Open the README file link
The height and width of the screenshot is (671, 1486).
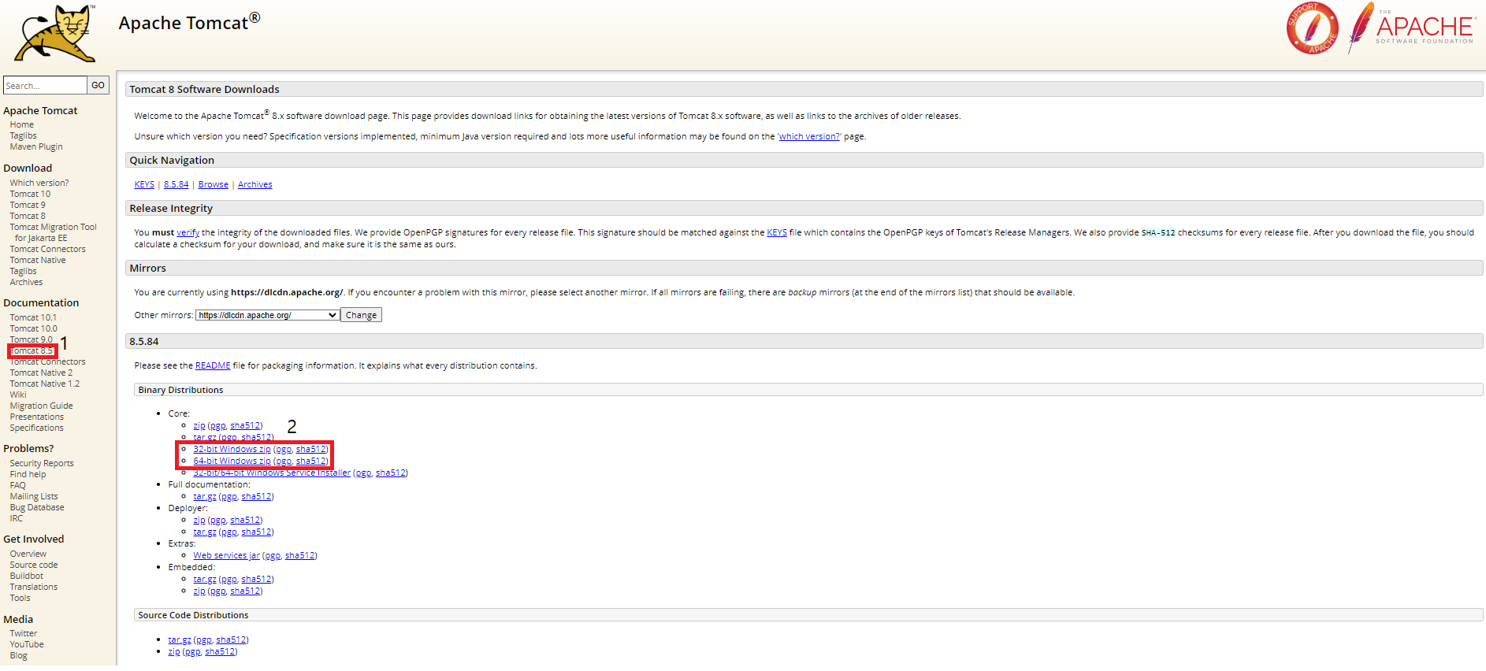coord(213,365)
